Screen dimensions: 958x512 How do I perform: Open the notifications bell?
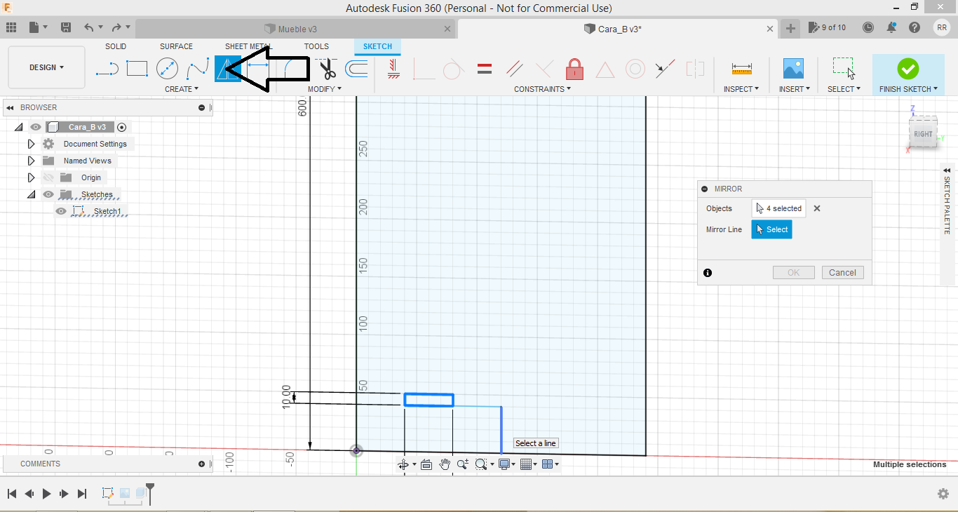[x=891, y=27]
